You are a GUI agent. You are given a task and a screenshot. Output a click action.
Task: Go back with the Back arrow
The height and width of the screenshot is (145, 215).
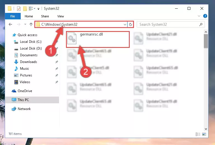click(10, 24)
